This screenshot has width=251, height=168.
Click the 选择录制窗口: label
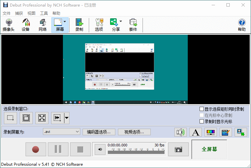tap(16, 109)
